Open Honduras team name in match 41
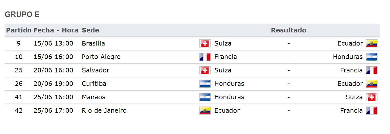 click(229, 97)
